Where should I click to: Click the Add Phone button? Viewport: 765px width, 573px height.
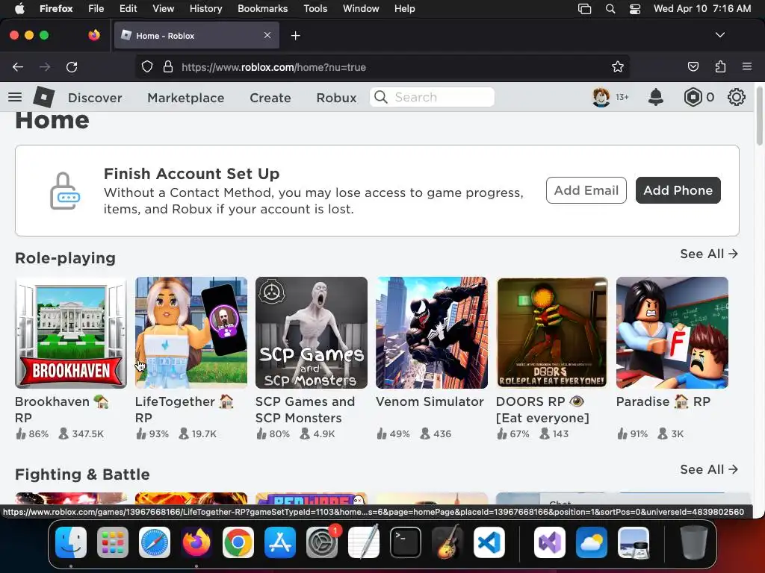pyautogui.click(x=678, y=190)
